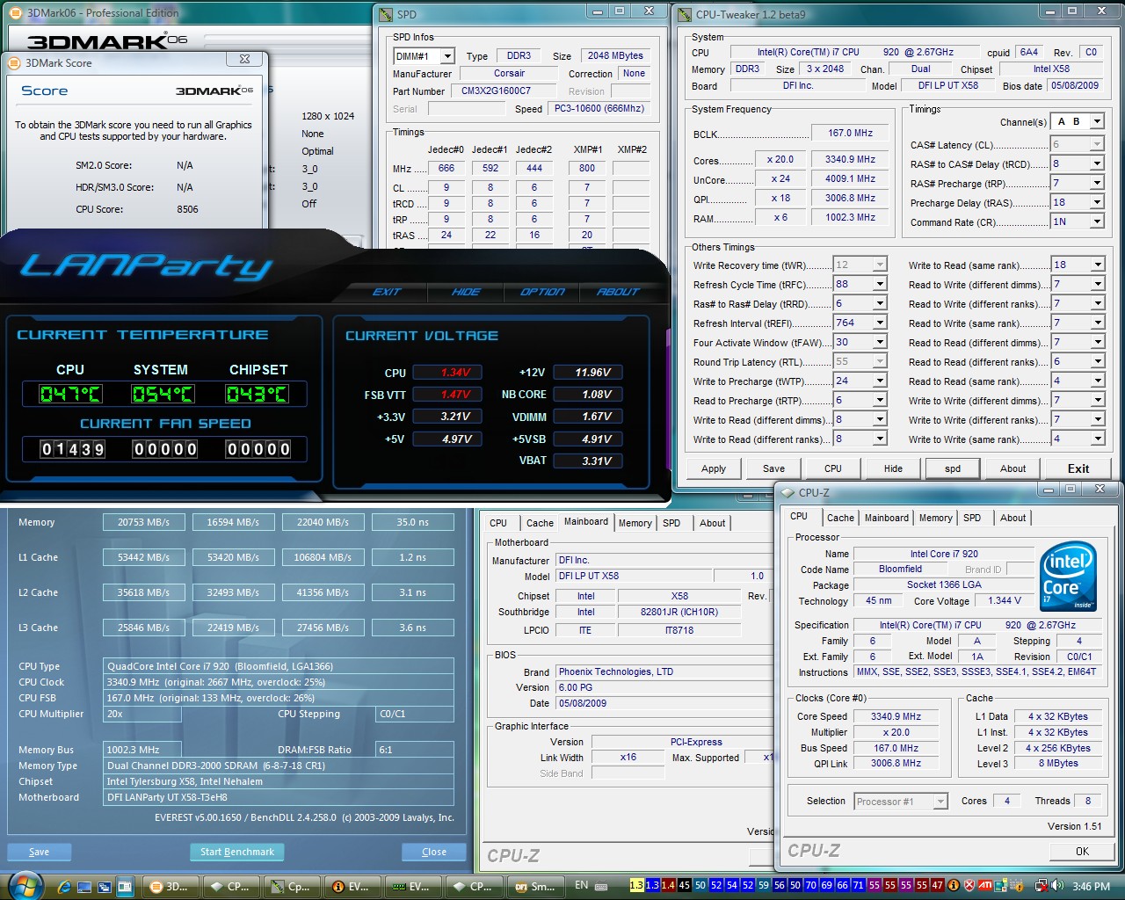The width and height of the screenshot is (1125, 900).
Task: Click the yellow 1.3 sensor tray icon
Action: [x=636, y=886]
